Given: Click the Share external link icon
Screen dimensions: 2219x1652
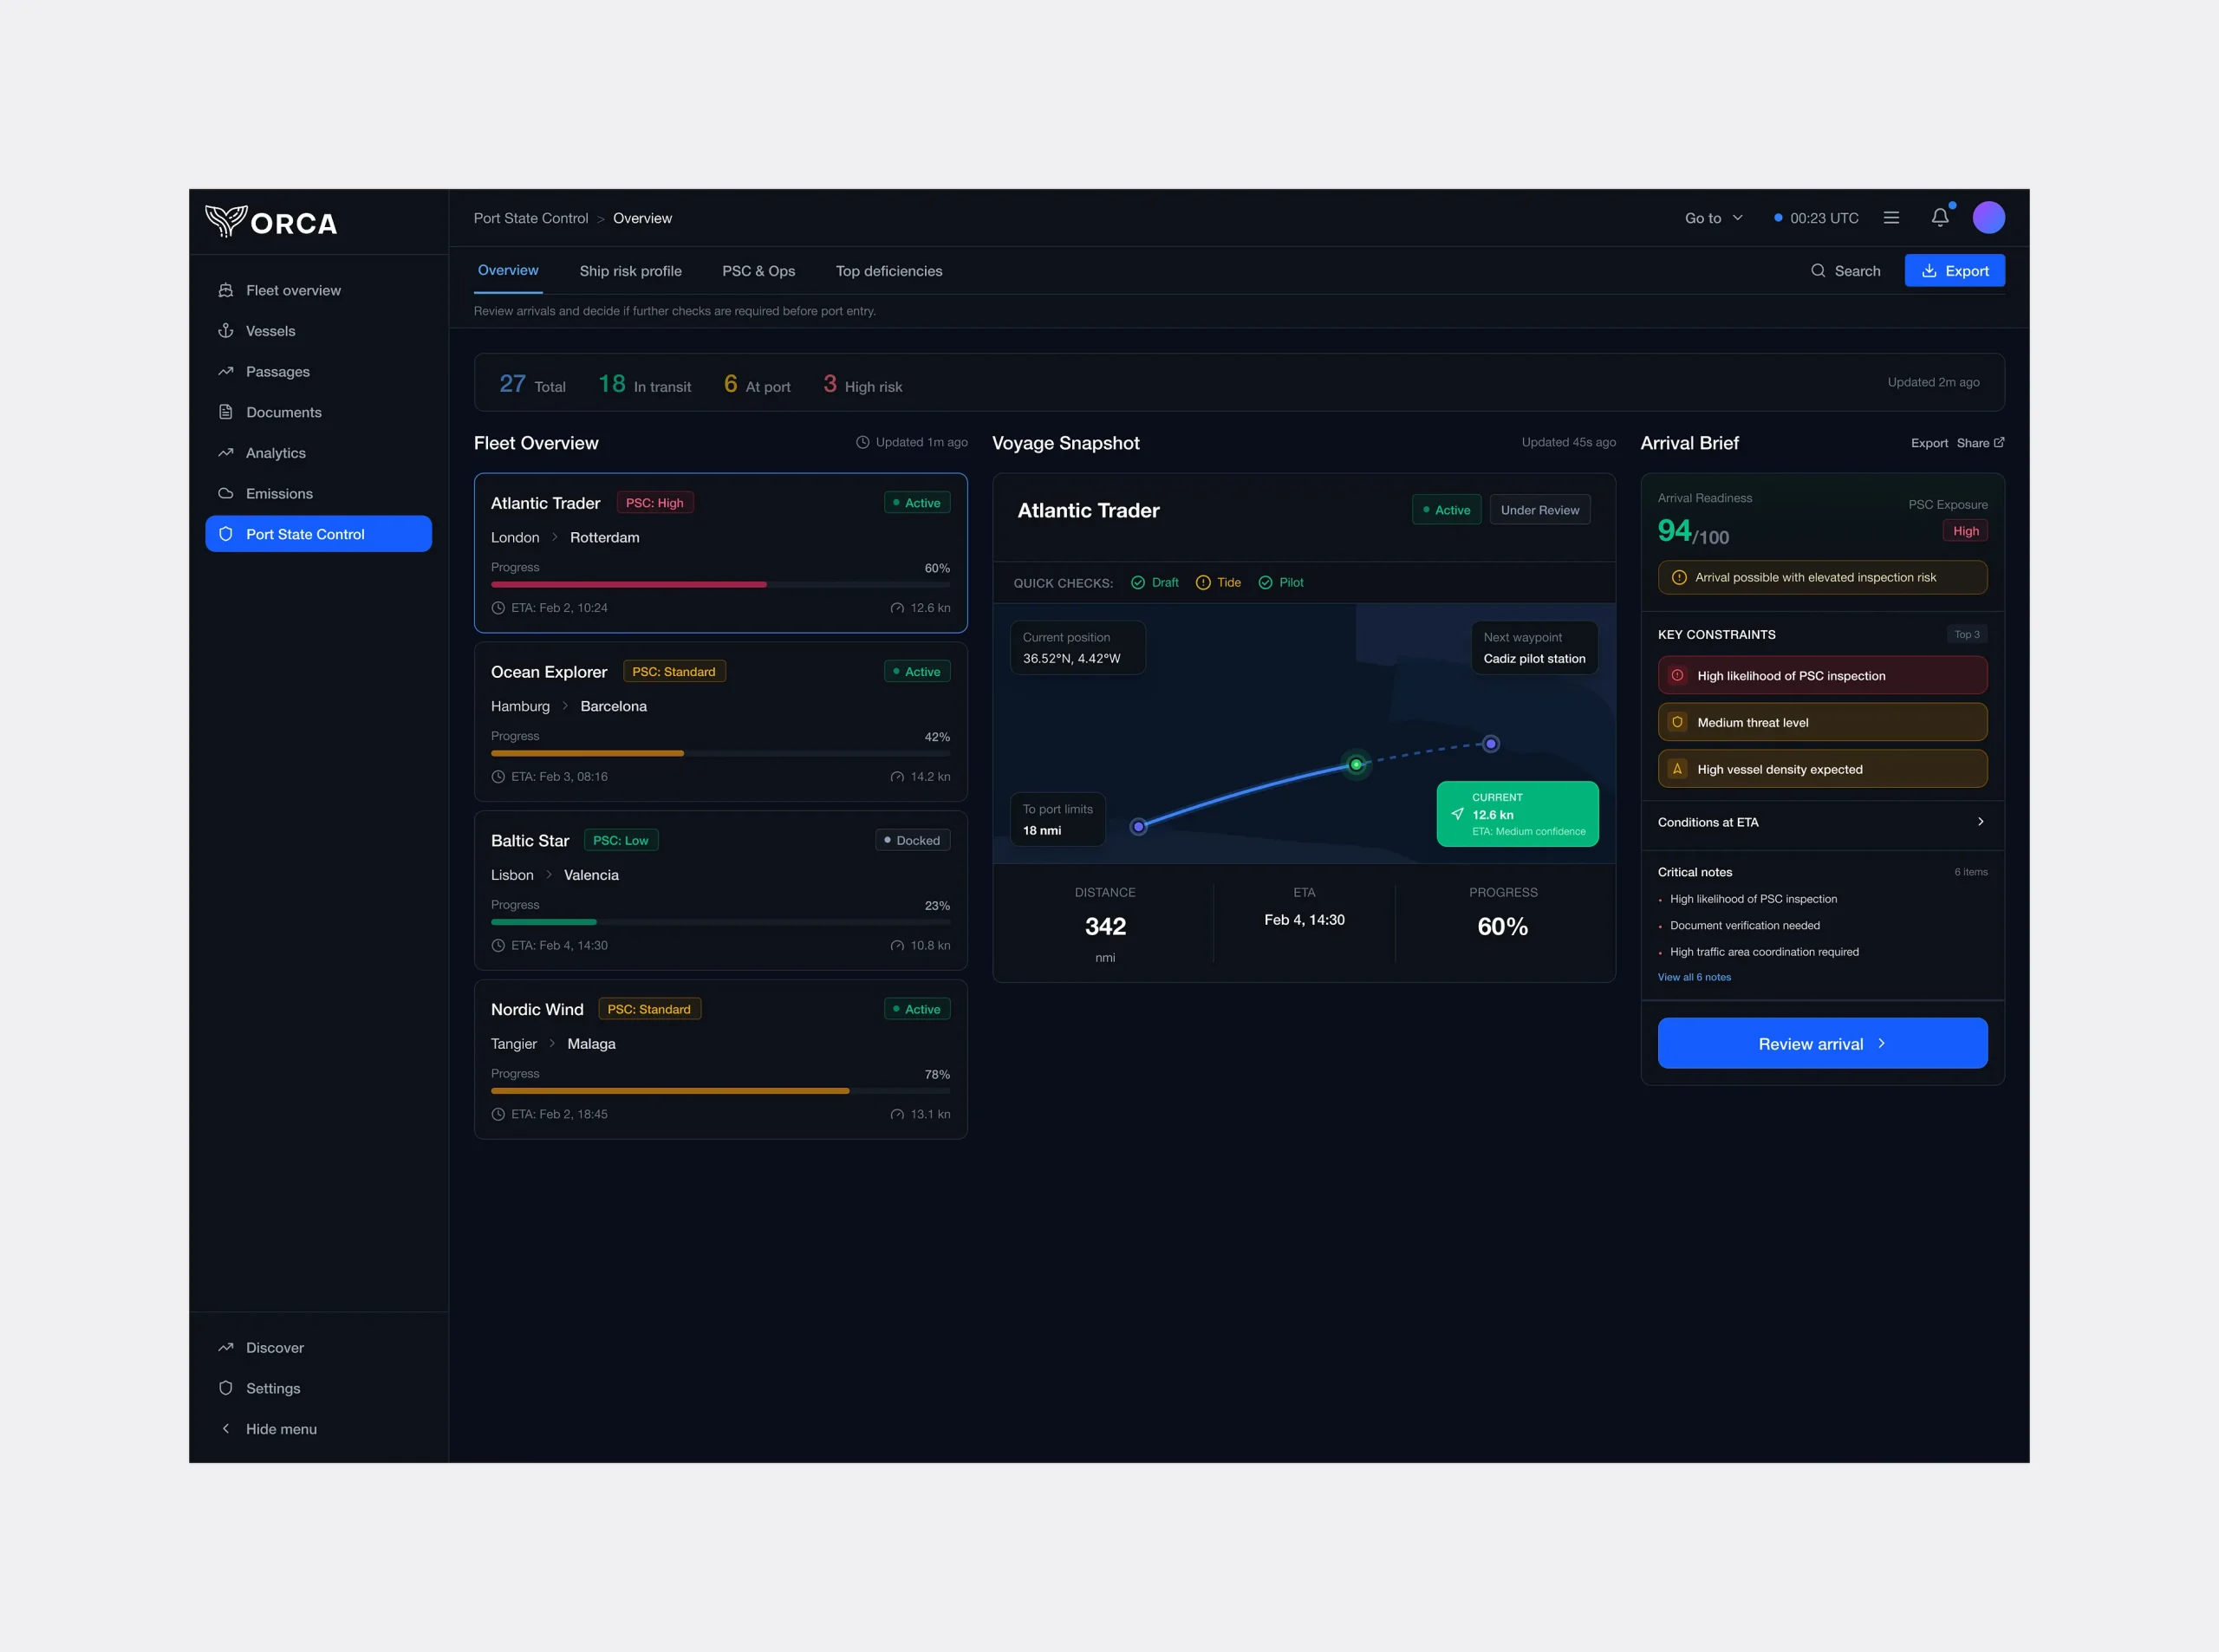Looking at the screenshot, I should tap(1999, 442).
